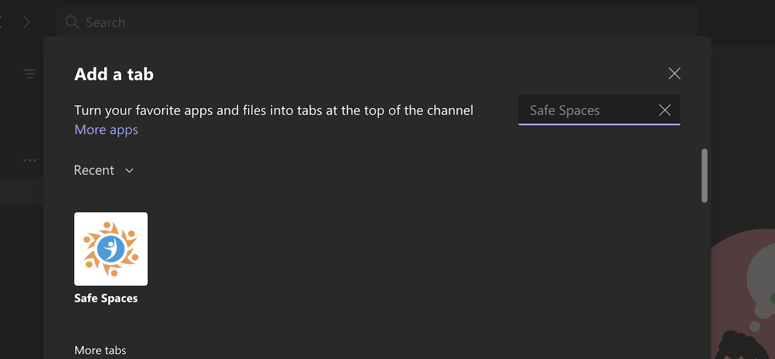
Task: Click the dialog's vertical scrollbar thumb
Action: pos(704,175)
